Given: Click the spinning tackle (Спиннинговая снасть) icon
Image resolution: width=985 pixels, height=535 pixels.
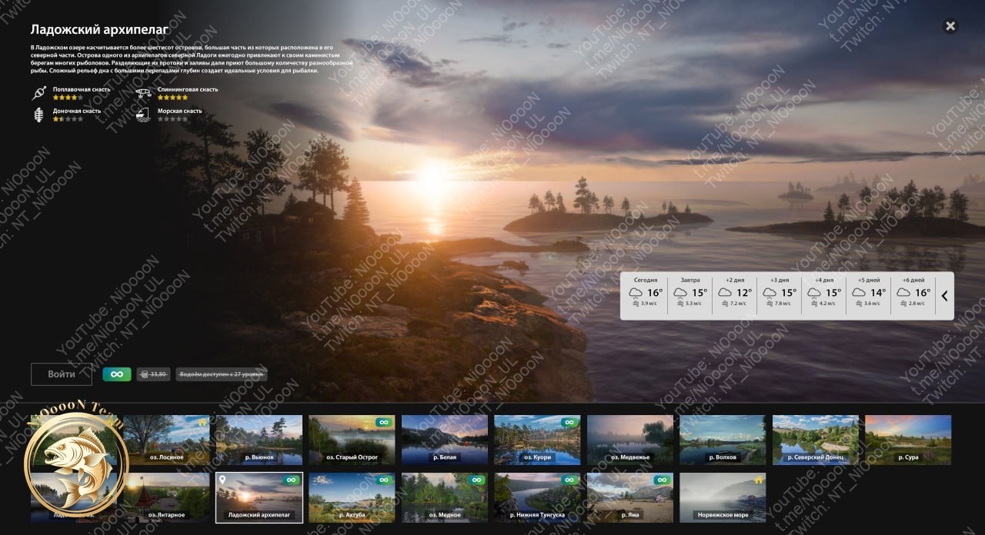Looking at the screenshot, I should (x=143, y=94).
